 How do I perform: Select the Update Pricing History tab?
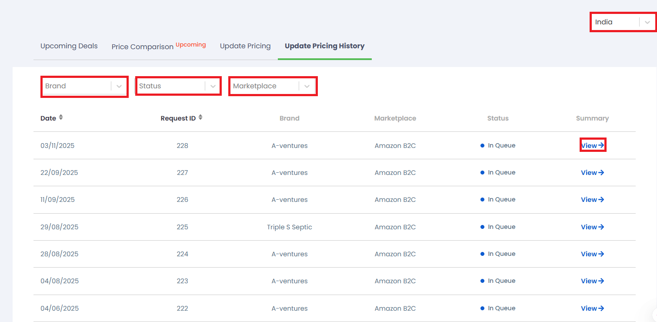click(324, 46)
